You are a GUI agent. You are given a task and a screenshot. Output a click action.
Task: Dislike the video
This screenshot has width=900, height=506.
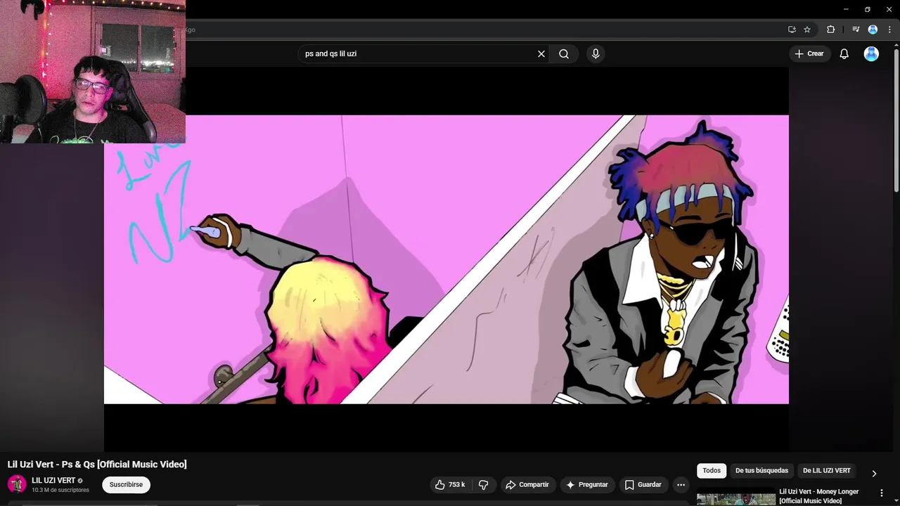pos(483,484)
